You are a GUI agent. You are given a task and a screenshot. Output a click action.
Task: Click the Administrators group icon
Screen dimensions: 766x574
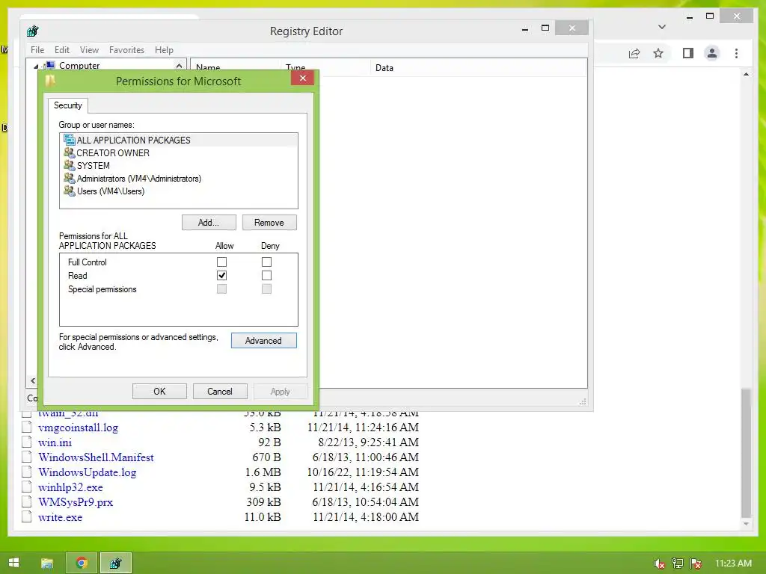69,178
